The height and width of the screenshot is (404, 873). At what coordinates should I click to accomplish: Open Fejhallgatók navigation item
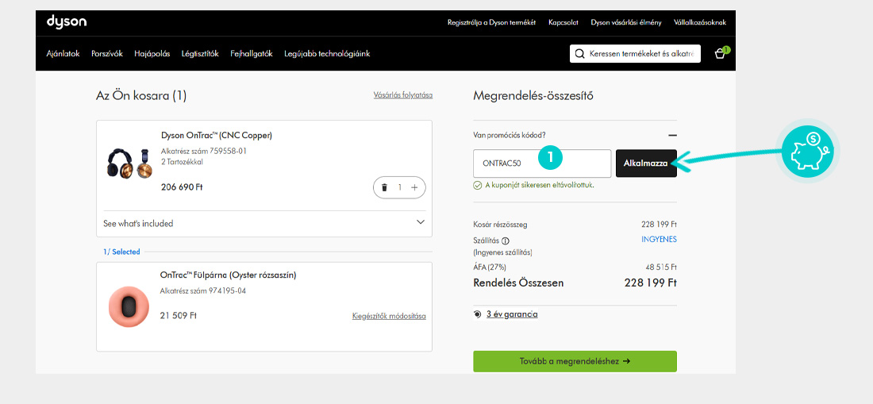click(x=252, y=54)
